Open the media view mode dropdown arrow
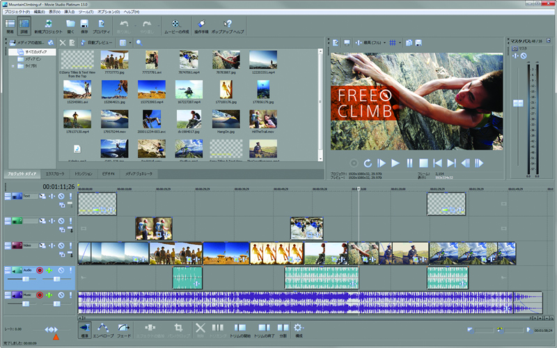Screen dimensions: 557x348 (130, 43)
